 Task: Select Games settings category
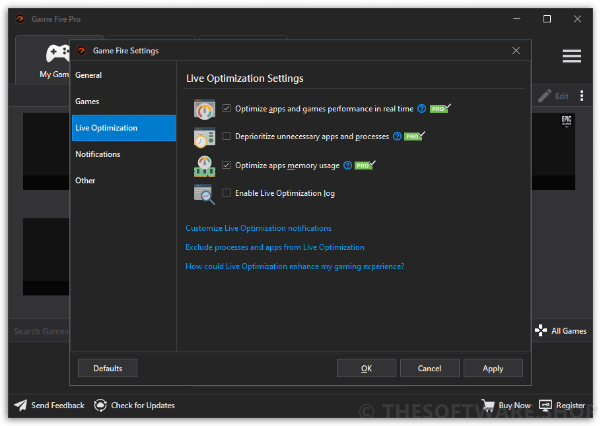(x=124, y=102)
